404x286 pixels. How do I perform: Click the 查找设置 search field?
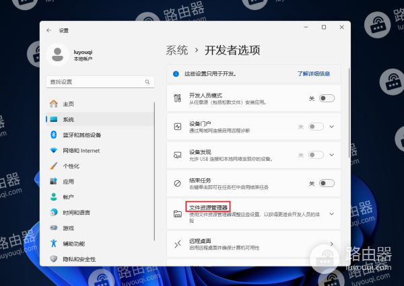click(x=100, y=82)
